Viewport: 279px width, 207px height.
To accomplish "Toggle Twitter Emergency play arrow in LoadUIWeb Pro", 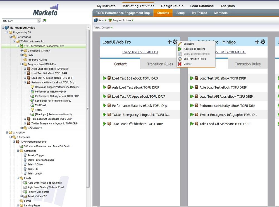I will (x=104, y=115).
